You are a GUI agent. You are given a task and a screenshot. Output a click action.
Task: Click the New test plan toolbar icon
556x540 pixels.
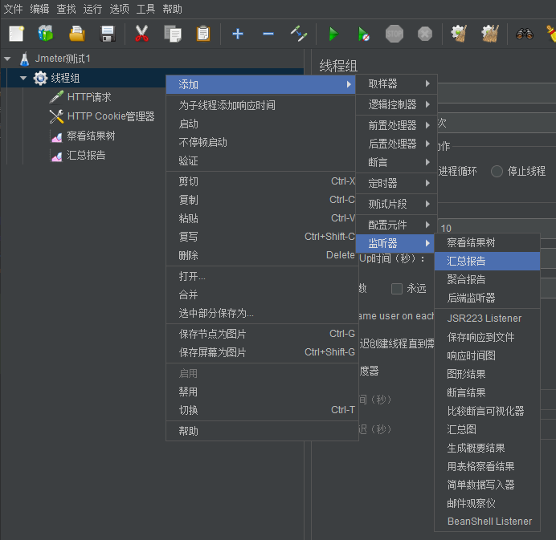click(x=16, y=34)
